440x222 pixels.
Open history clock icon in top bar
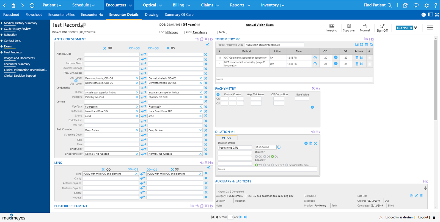coord(32,5)
